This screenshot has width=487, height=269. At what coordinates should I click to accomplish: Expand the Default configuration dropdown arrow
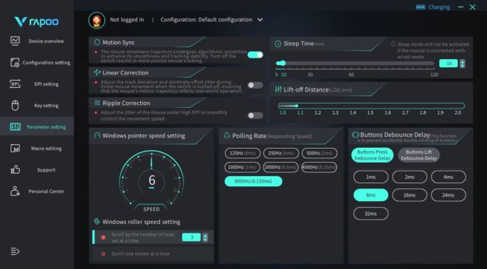(260, 20)
